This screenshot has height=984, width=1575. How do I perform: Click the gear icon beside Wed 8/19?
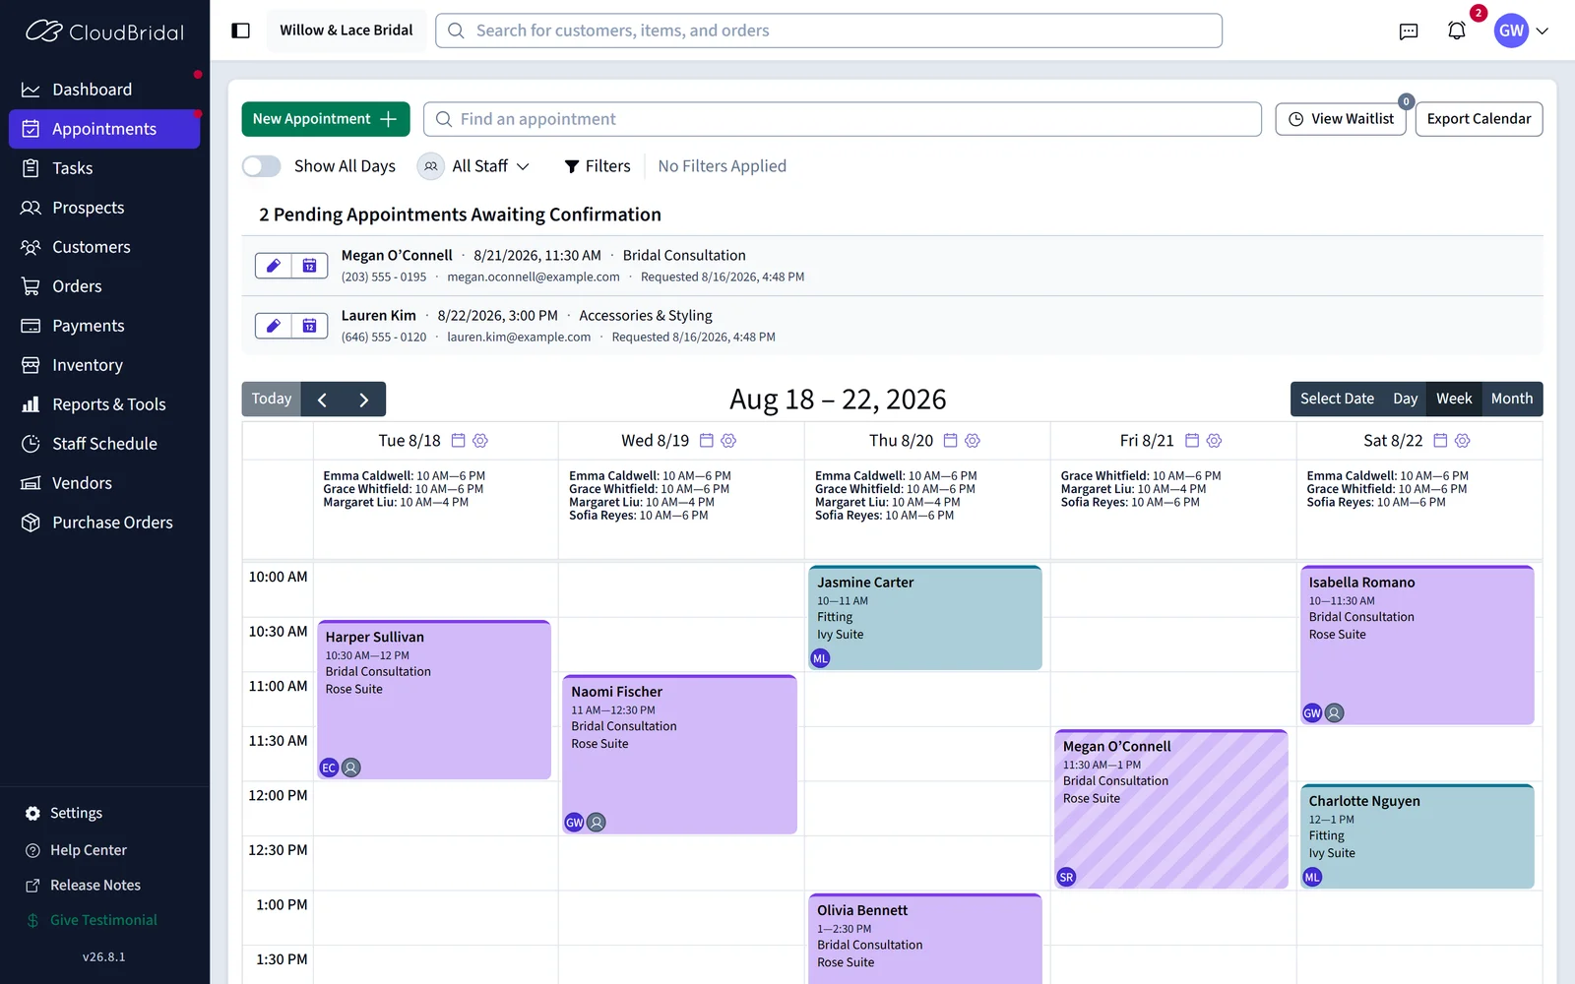point(728,441)
